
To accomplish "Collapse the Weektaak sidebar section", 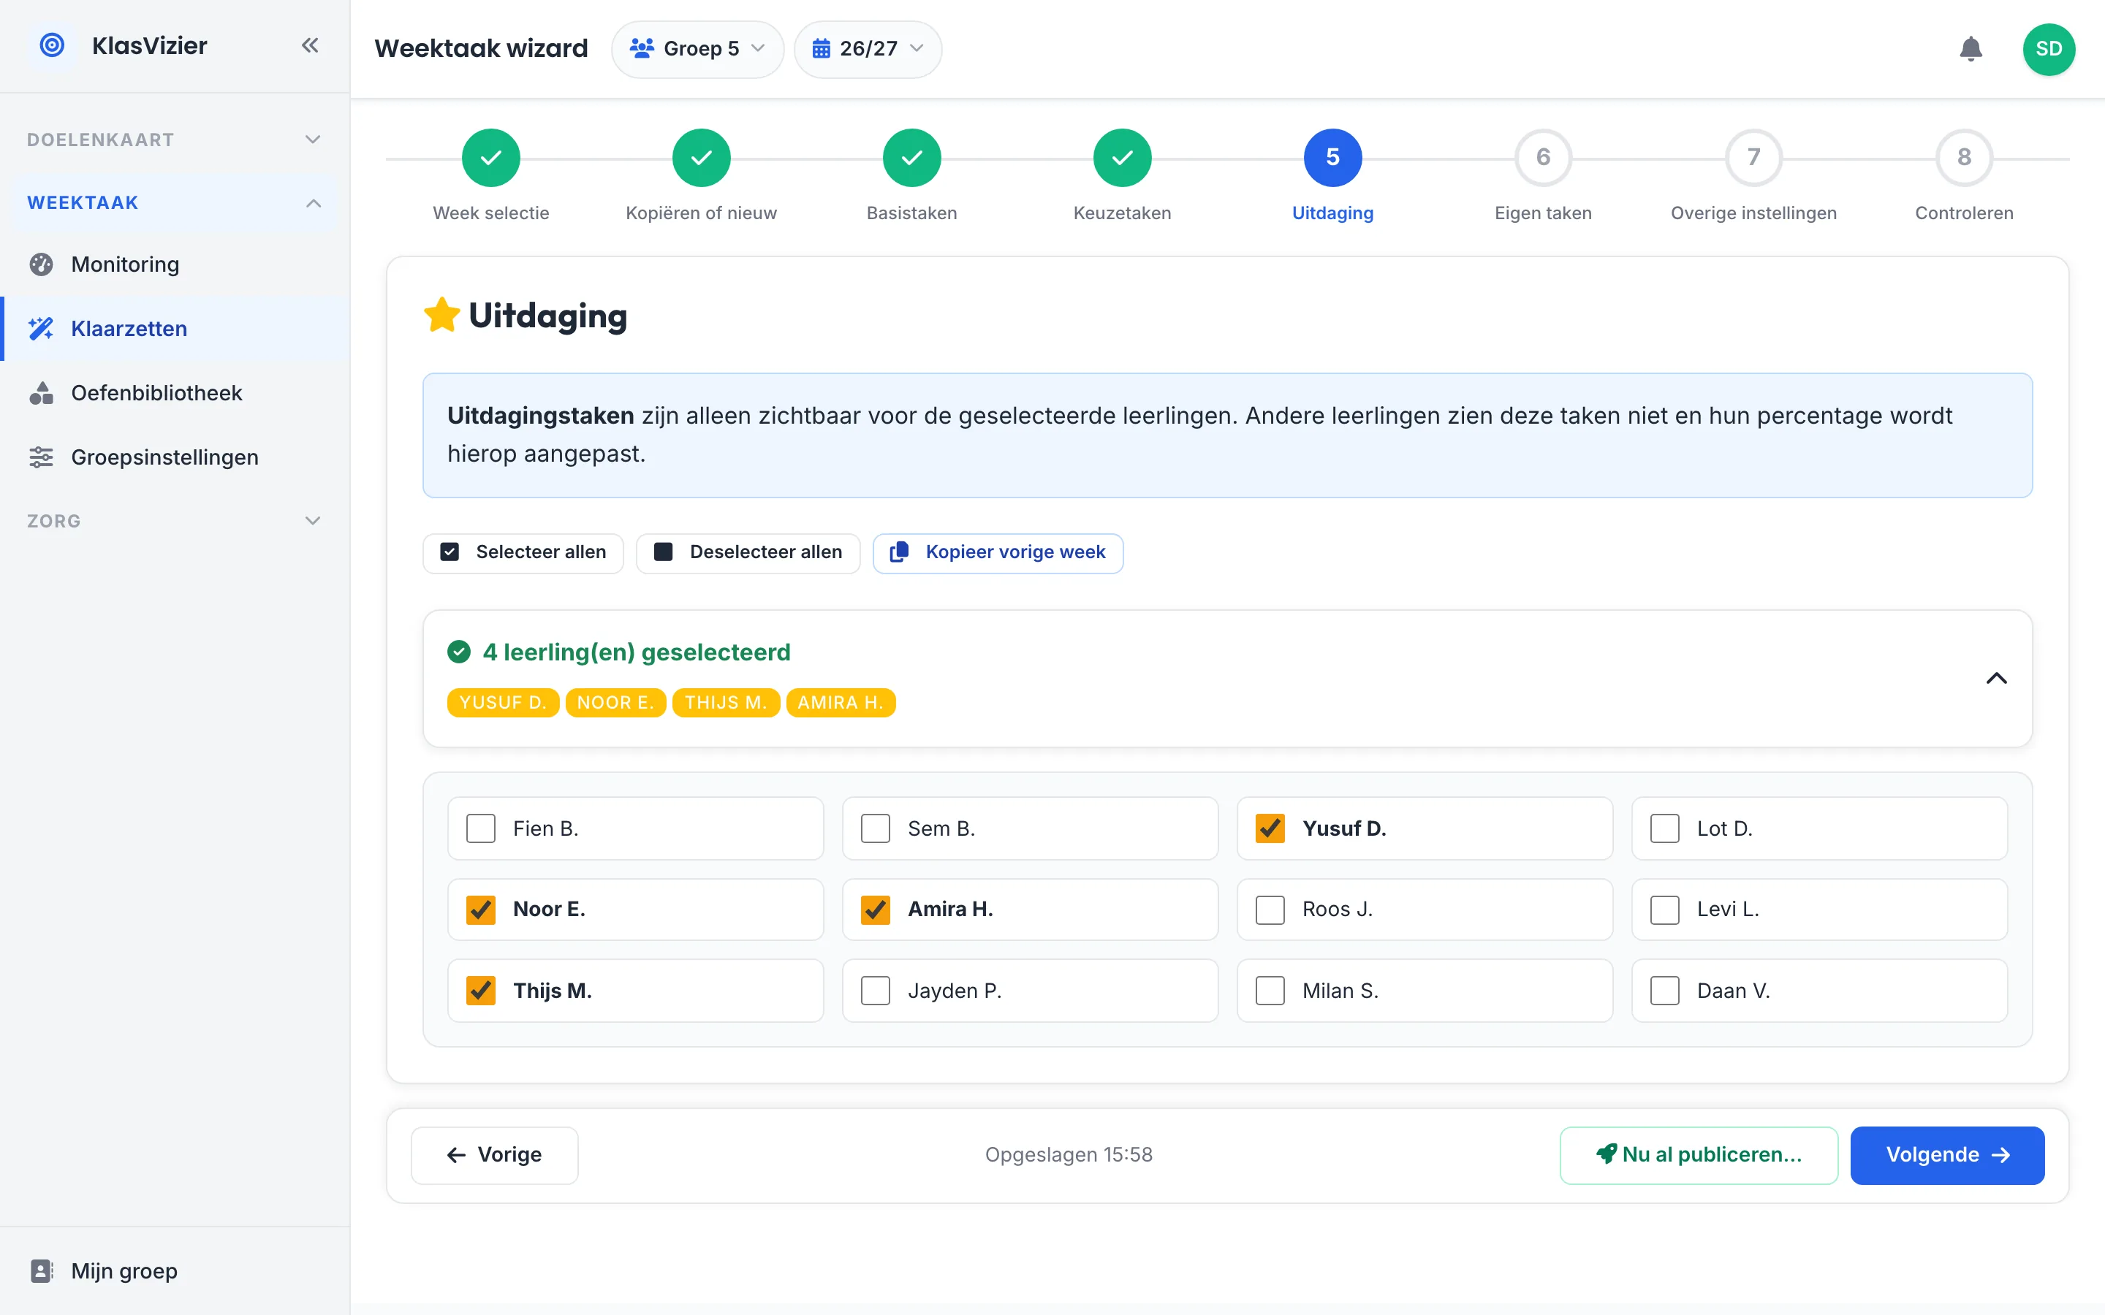I will point(174,202).
